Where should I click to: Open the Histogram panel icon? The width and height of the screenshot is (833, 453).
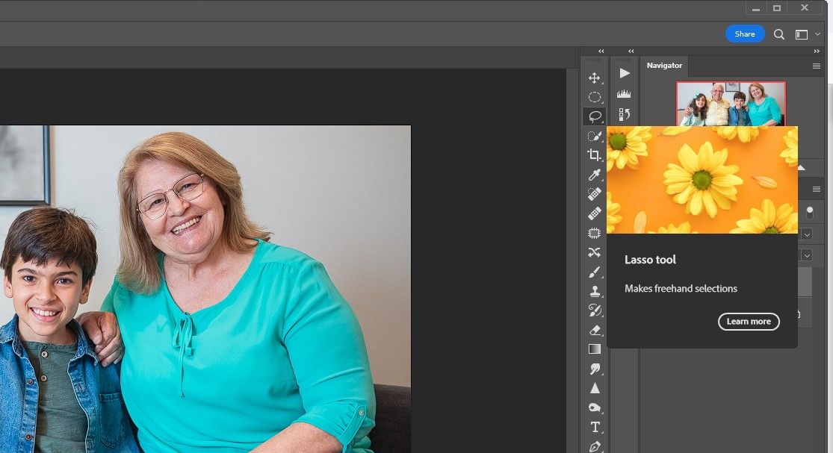tap(625, 94)
